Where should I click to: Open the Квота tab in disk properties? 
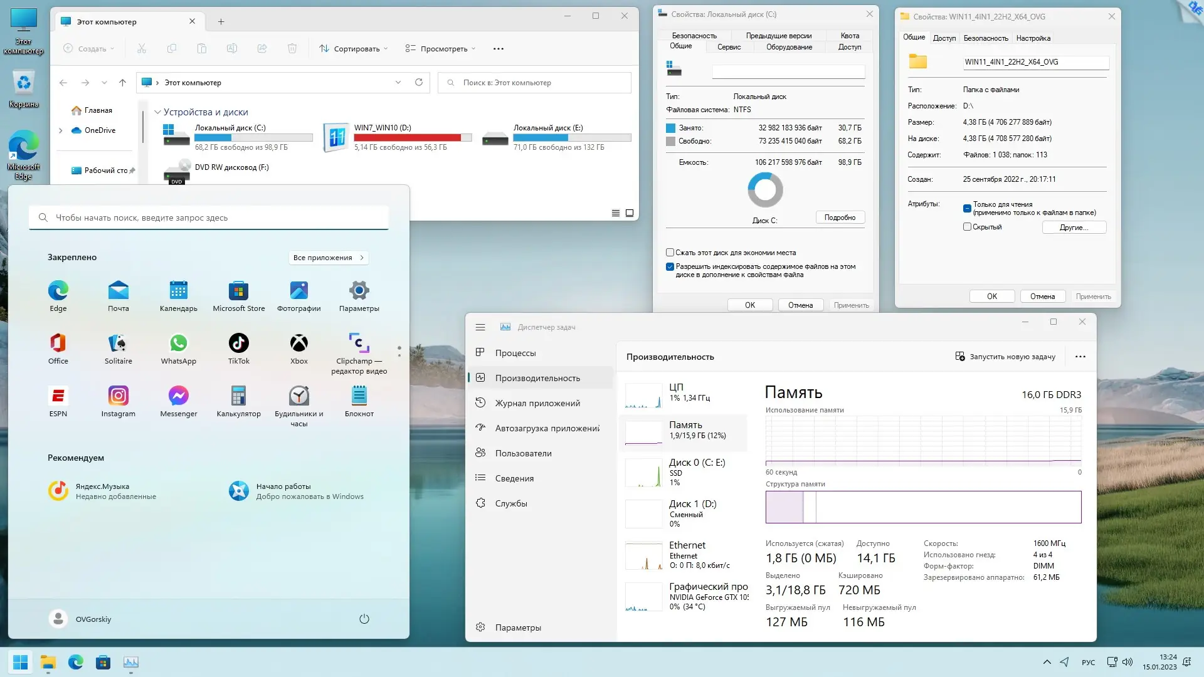tap(850, 36)
